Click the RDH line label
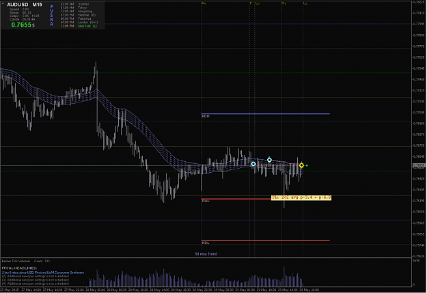 206,116
